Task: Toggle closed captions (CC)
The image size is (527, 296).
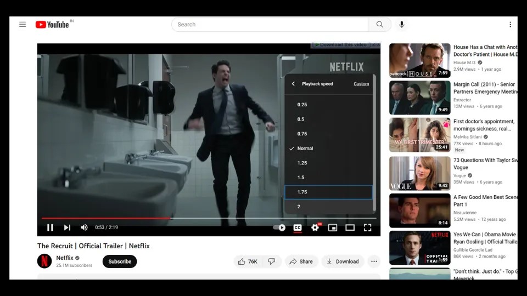Action: pyautogui.click(x=298, y=227)
